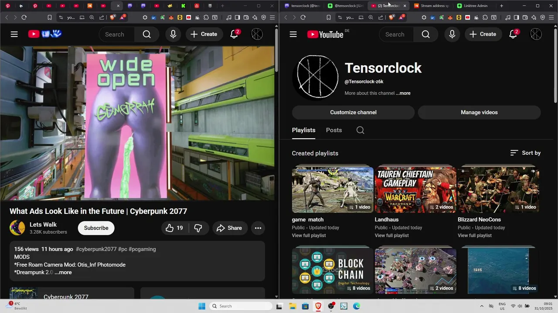This screenshot has height=313, width=558.
Task: Open the game match playlist thumbnail
Action: [x=333, y=190]
